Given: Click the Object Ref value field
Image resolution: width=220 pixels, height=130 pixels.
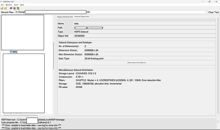Looking at the screenshot, I should coord(144,36).
